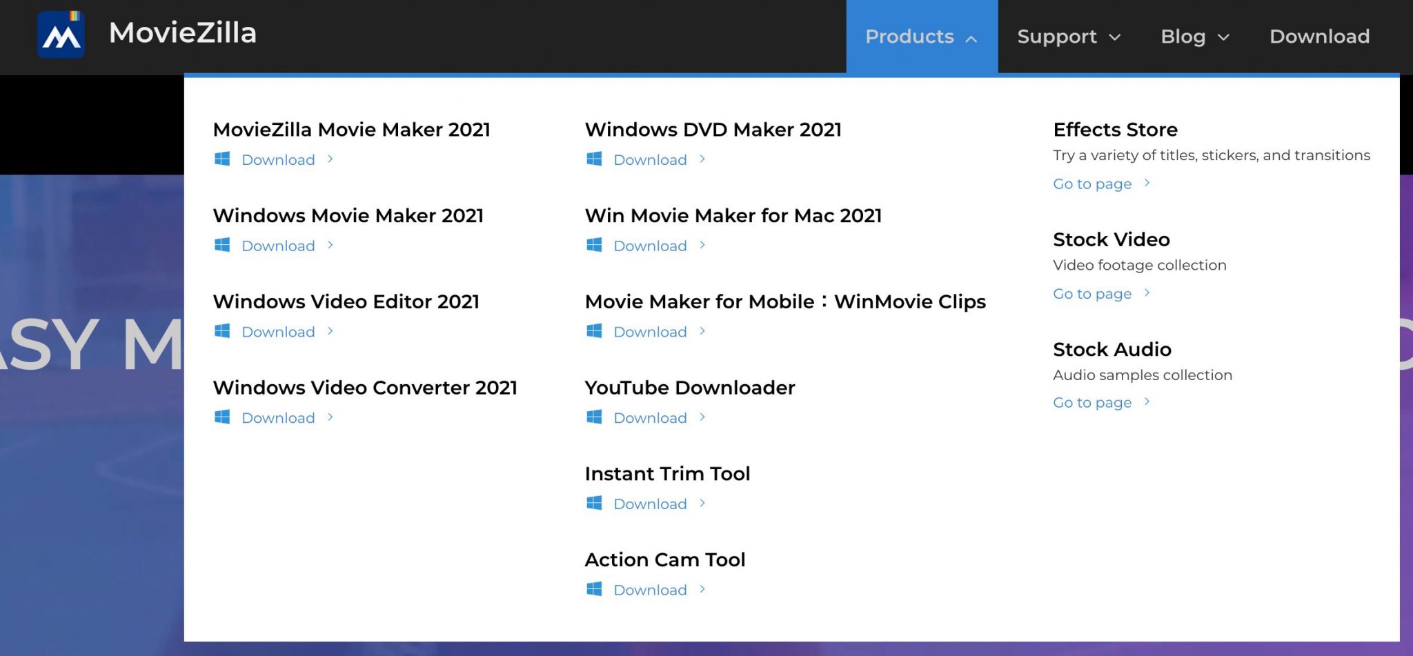Select the Download menu item

[1318, 37]
